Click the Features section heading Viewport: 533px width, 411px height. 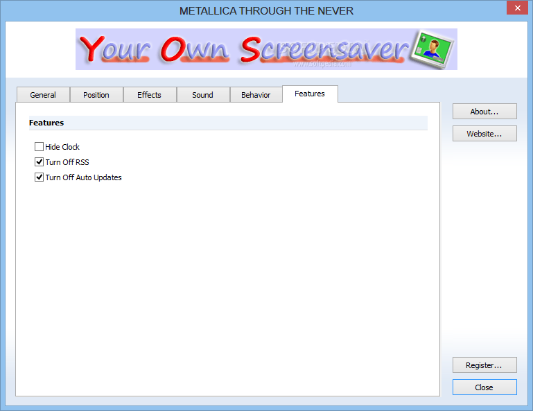click(46, 123)
